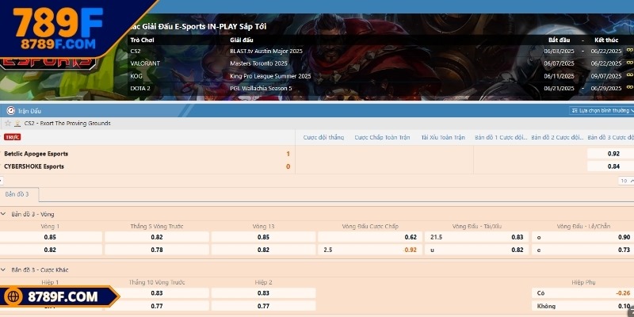Click the Bắt đầu column header
The image size is (634, 317).
(560, 40)
